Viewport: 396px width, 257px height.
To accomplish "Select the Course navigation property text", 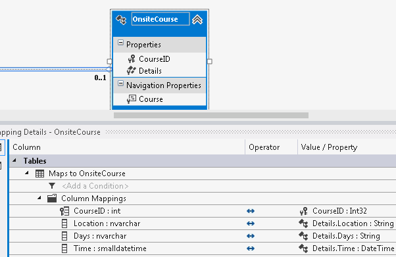I will 151,99.
